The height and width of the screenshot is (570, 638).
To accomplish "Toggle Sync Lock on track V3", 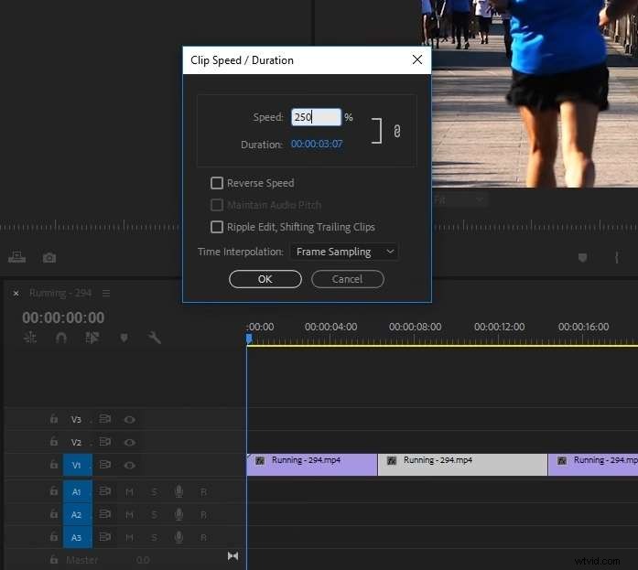I will (x=105, y=418).
